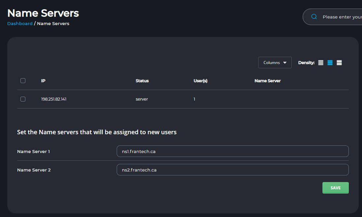This screenshot has width=362, height=217.
Task: Go to Dashboard via breadcrumb link
Action: pos(20,23)
